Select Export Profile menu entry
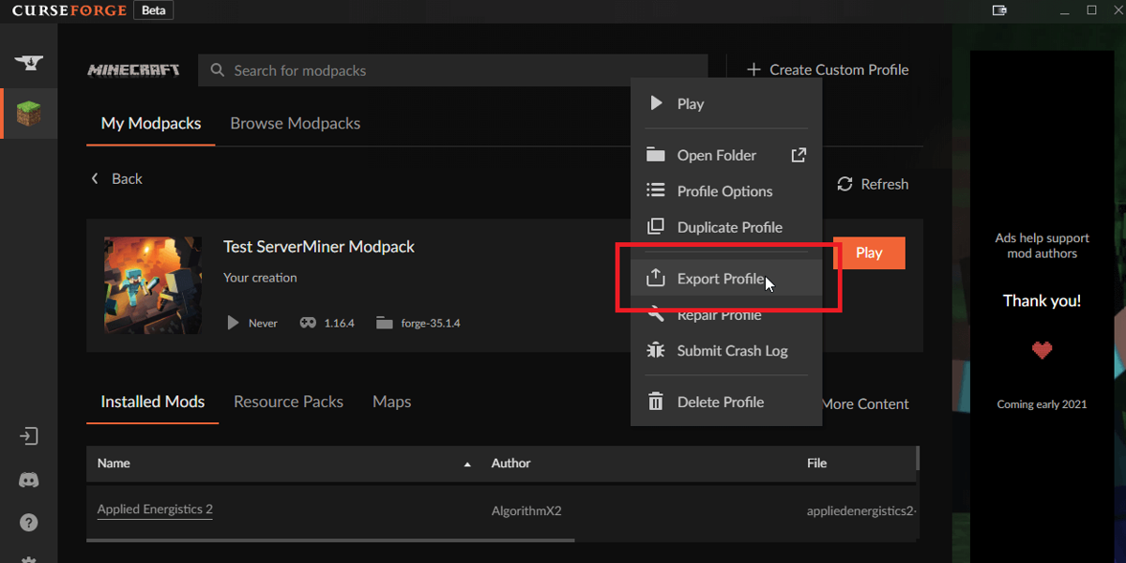This screenshot has height=563, width=1126. [x=726, y=279]
